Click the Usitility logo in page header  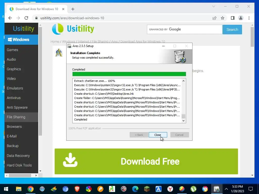click(x=73, y=29)
